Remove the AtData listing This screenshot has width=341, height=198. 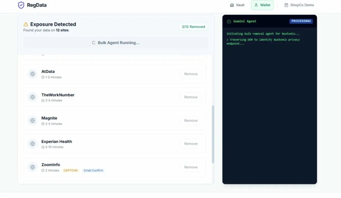(191, 74)
